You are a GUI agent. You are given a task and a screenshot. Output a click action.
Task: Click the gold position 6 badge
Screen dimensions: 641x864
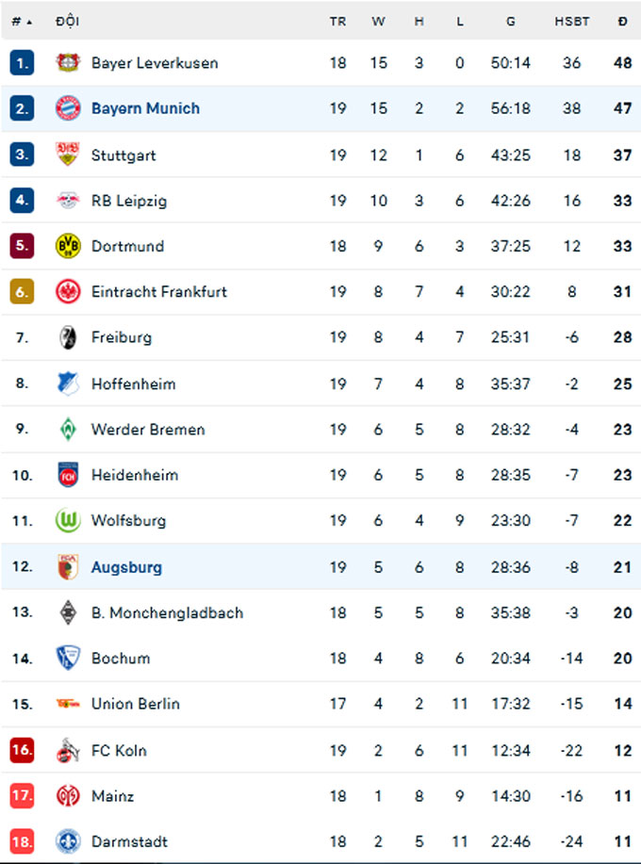22,291
